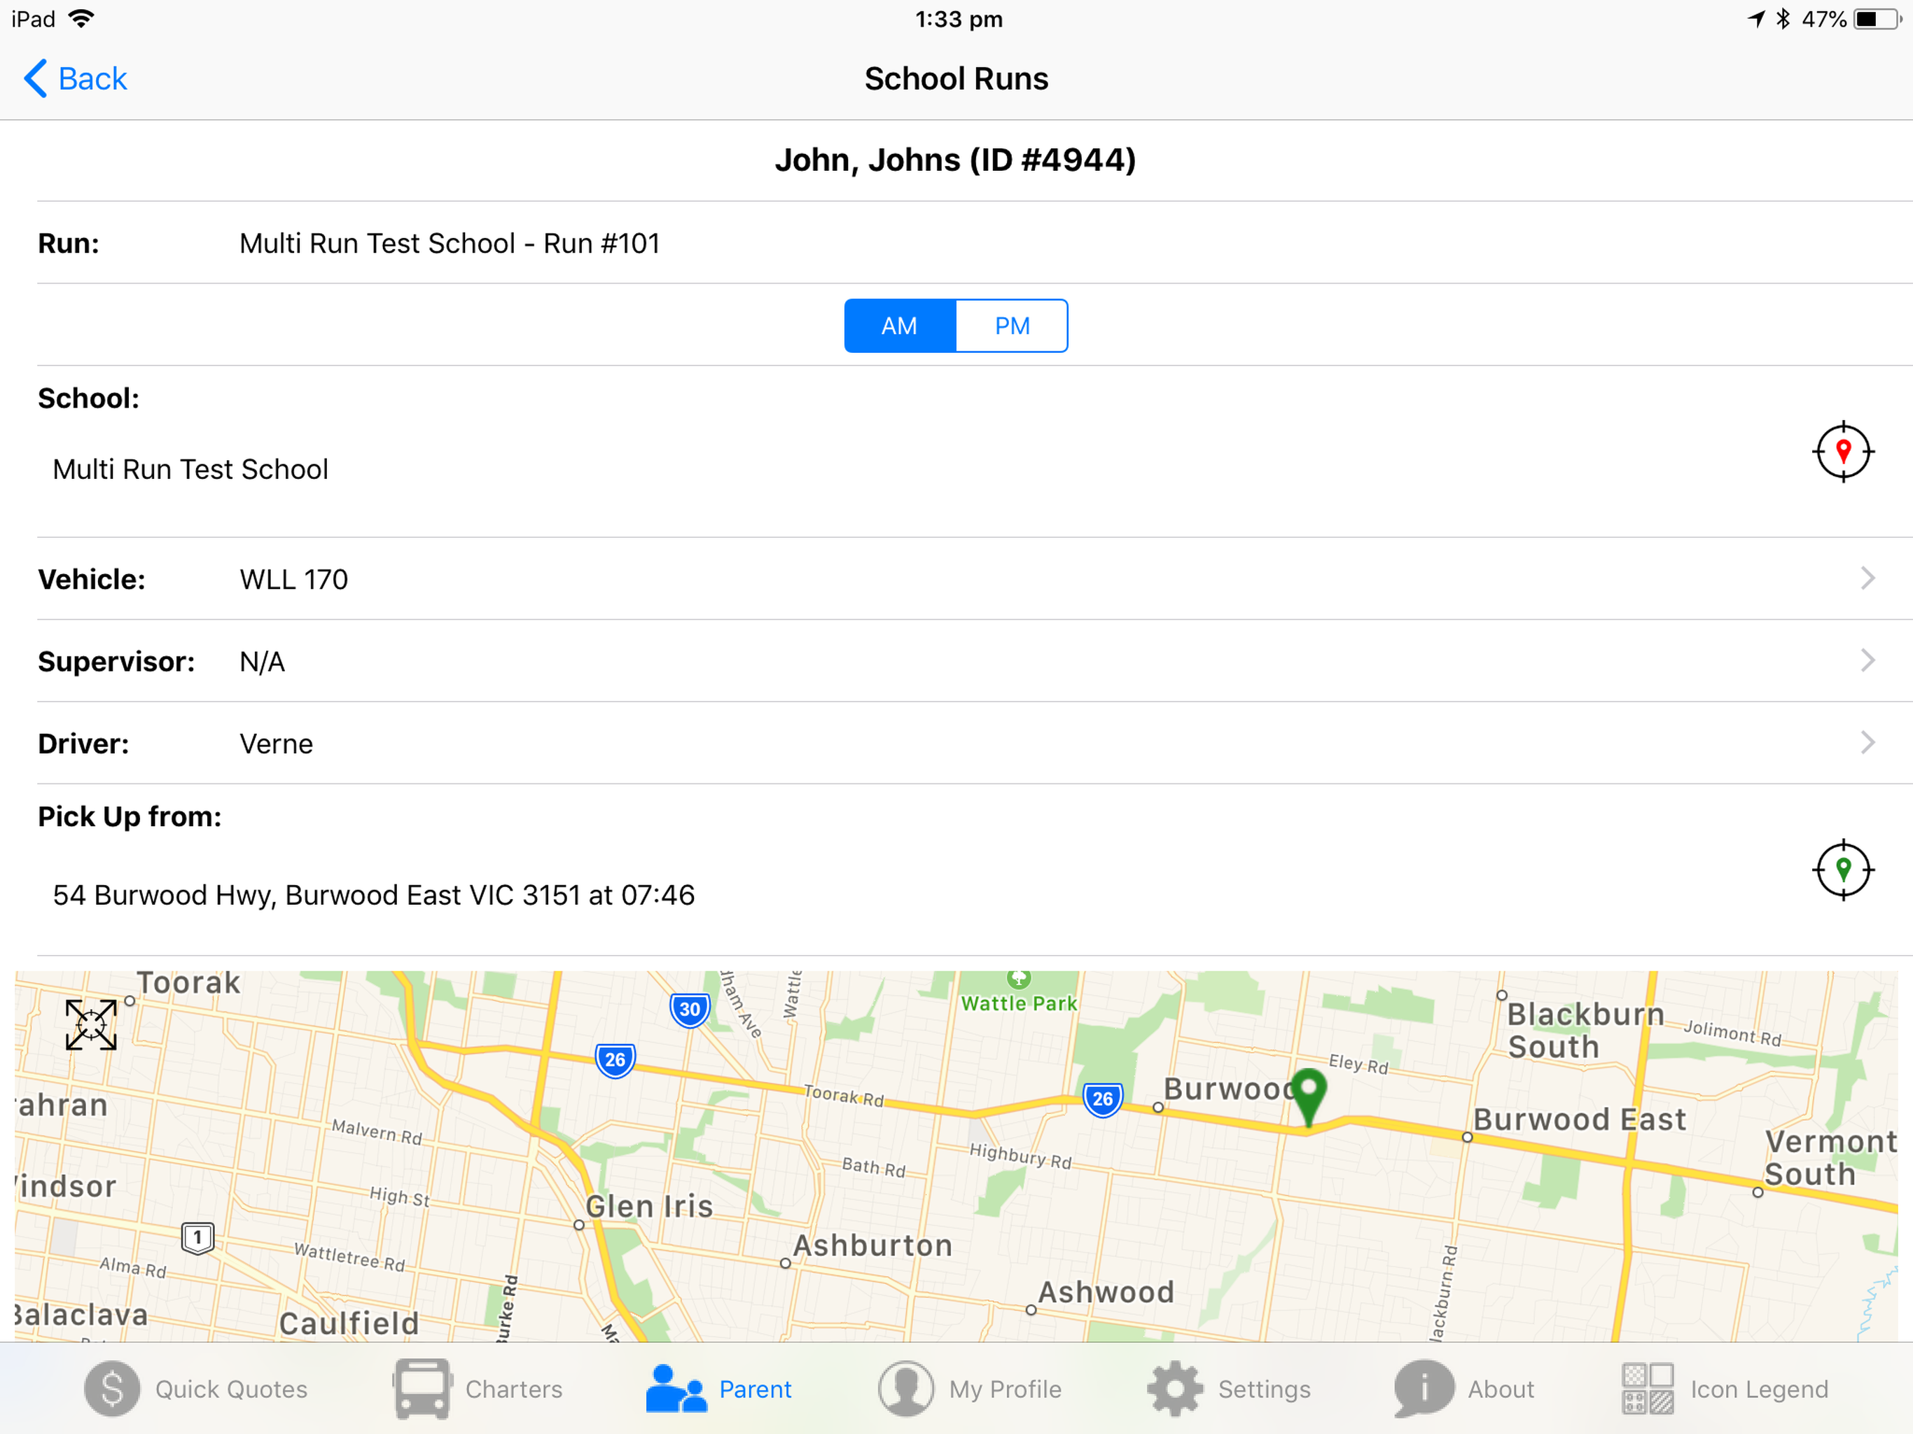
Task: Click the Burwood East map label
Action: [1579, 1119]
